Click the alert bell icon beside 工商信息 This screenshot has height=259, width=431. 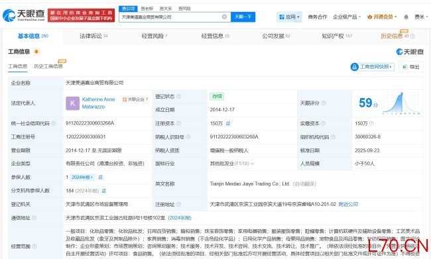point(36,52)
